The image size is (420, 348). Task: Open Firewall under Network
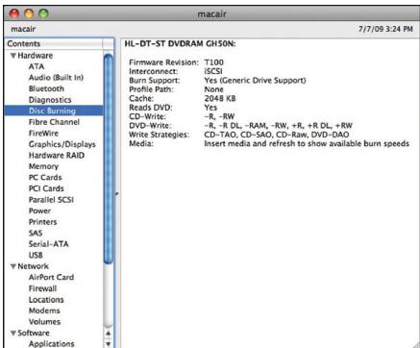tap(42, 288)
